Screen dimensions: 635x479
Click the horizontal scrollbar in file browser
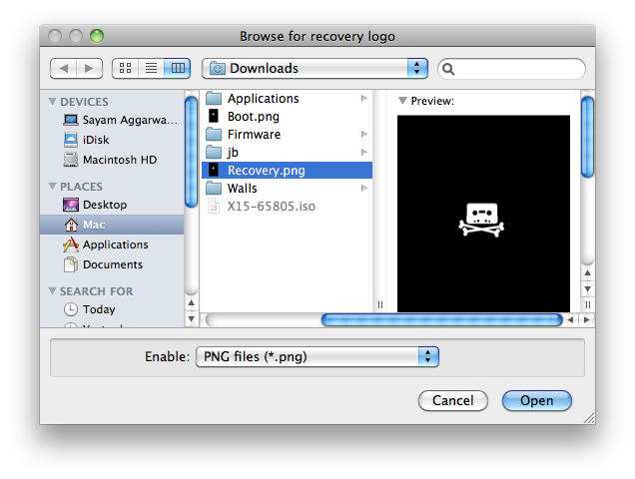(x=441, y=319)
